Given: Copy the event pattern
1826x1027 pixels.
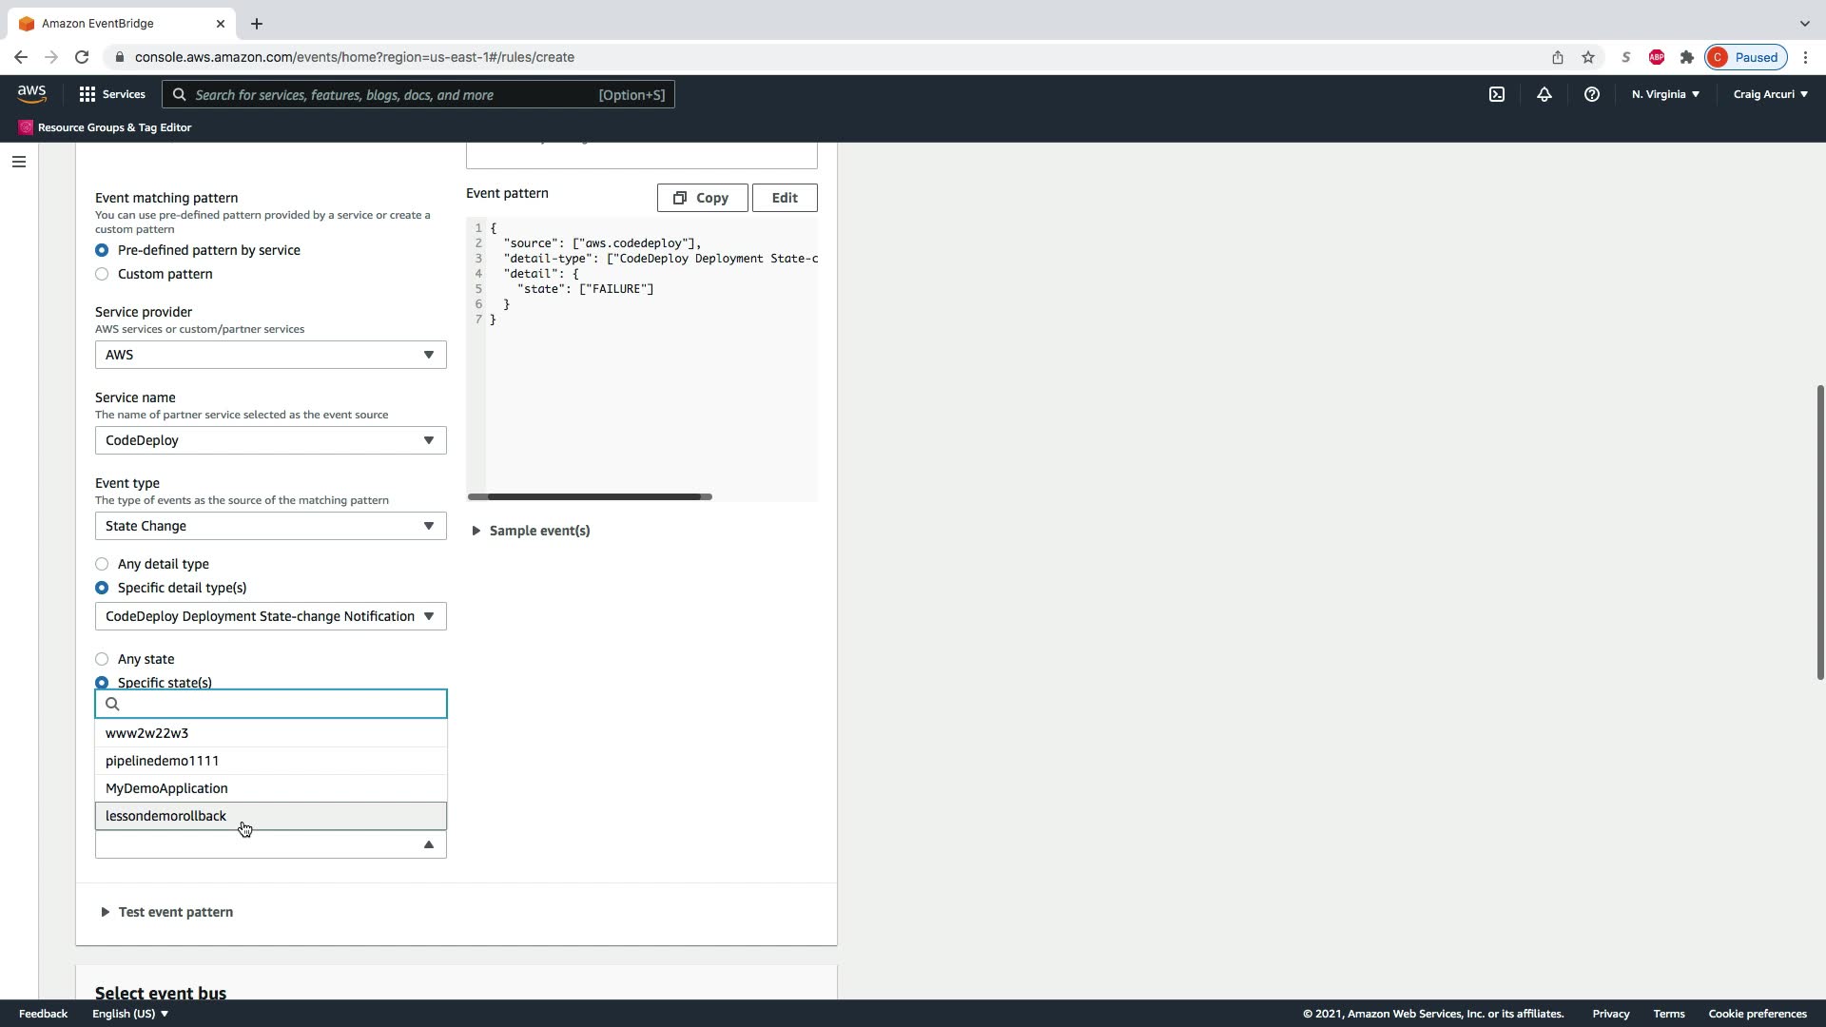Looking at the screenshot, I should [x=702, y=198].
